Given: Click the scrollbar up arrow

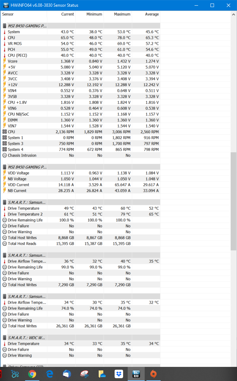Looking at the screenshot, I should 233,14.
